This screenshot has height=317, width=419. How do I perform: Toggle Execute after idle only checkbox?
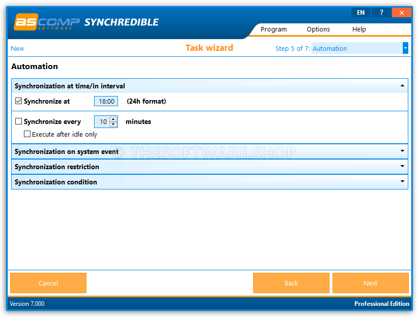pos(27,134)
